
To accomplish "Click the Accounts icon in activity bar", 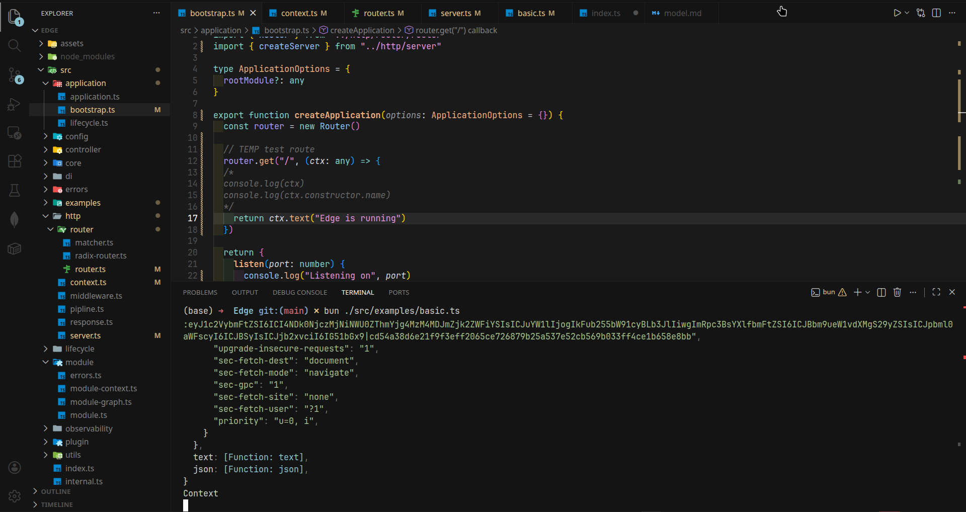I will (x=15, y=468).
